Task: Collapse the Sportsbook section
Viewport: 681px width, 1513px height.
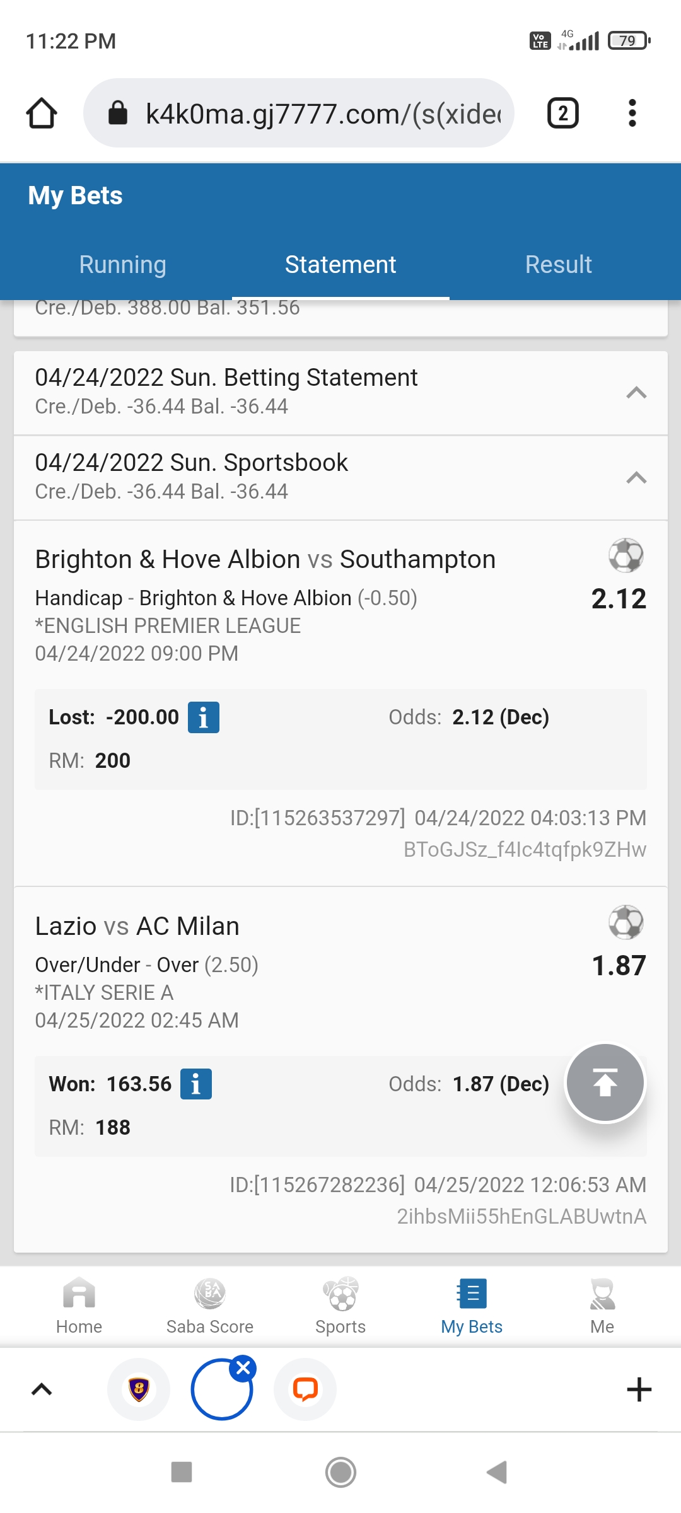Action: (x=636, y=478)
